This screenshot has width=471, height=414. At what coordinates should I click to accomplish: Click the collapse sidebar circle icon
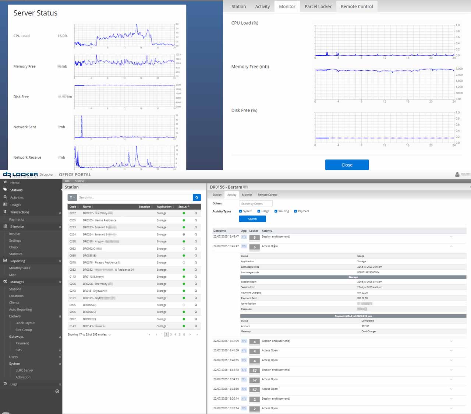pyautogui.click(x=57, y=391)
